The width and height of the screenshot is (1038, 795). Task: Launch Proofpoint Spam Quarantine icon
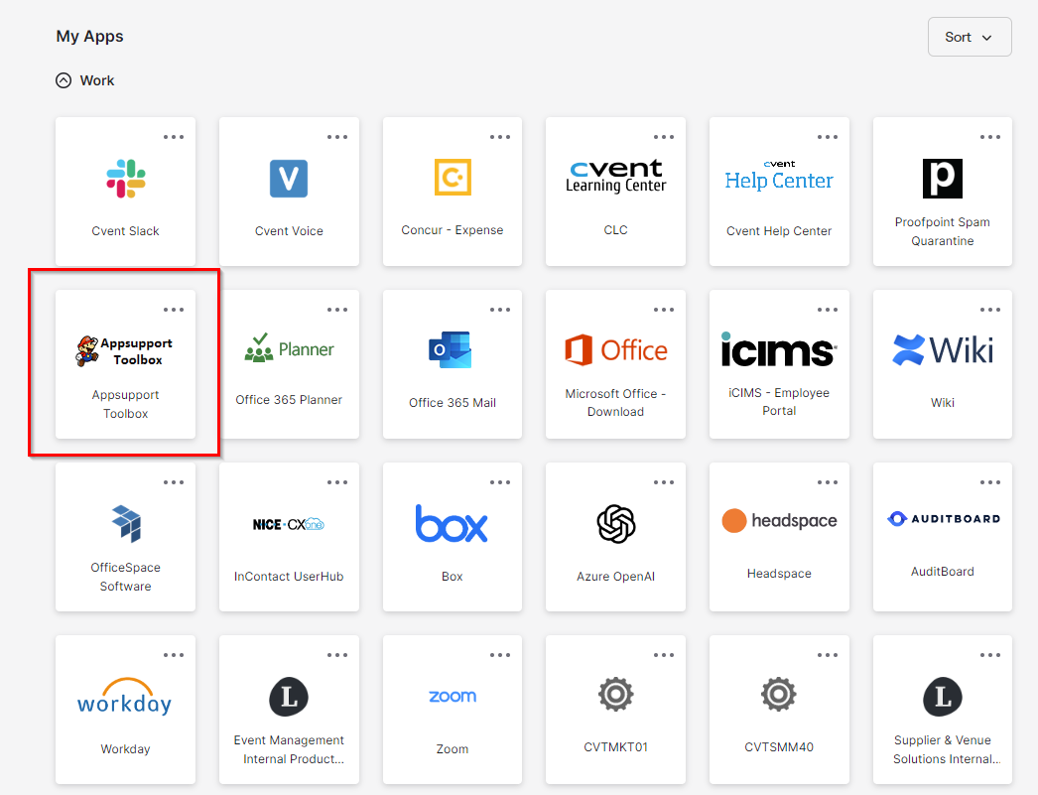click(x=943, y=178)
